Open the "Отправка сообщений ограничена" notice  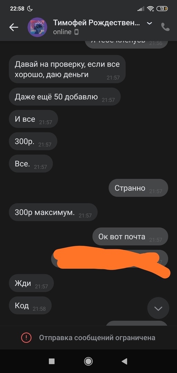97,337
